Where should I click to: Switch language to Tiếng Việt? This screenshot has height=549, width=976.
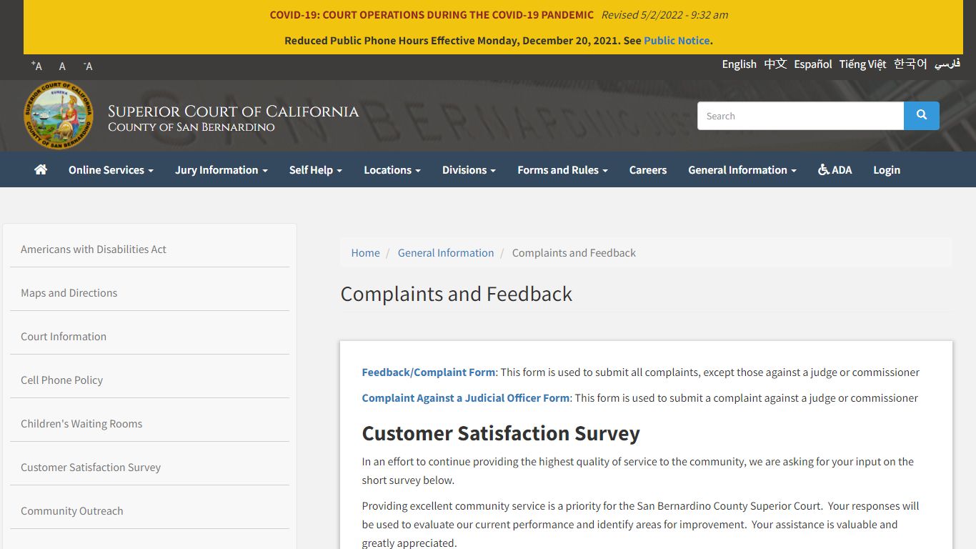(862, 64)
